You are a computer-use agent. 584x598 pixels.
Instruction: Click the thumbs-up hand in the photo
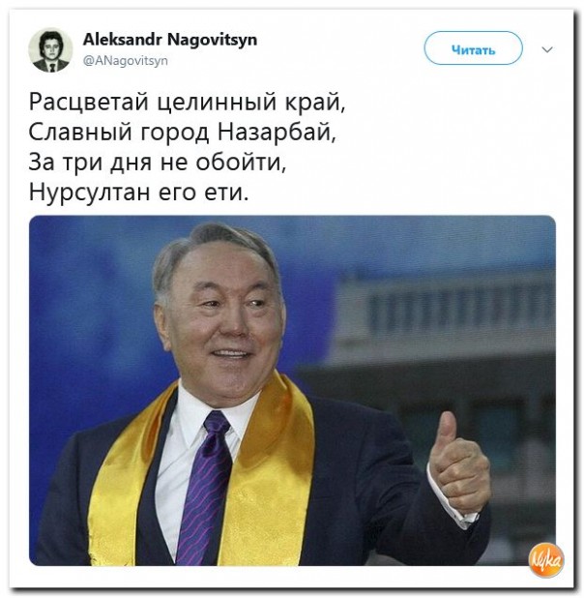(x=457, y=465)
